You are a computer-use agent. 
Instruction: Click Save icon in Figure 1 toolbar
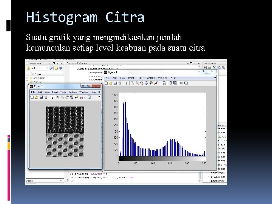coord(115,83)
